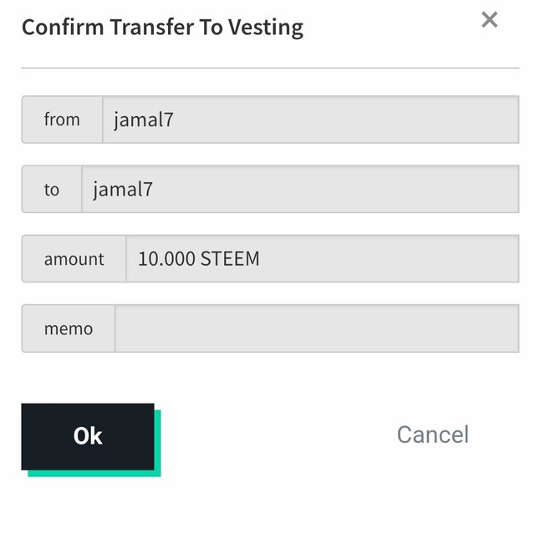Select the from account input box

point(309,120)
